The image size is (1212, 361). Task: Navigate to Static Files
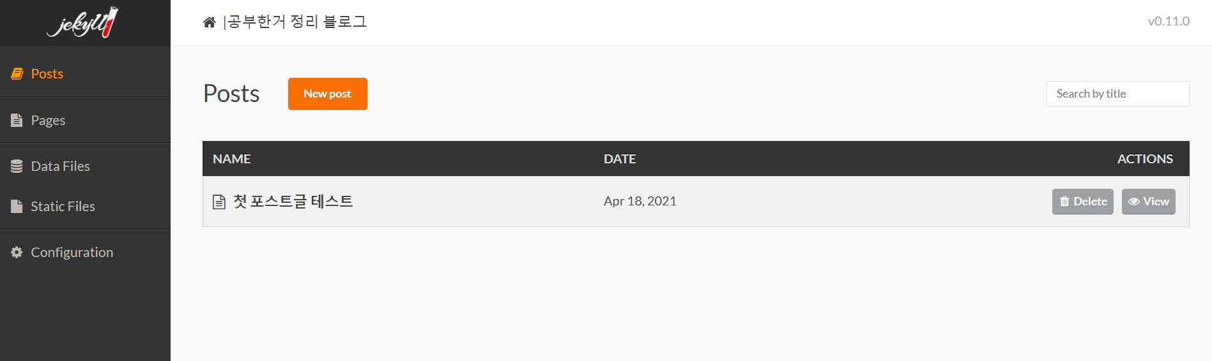[63, 207]
